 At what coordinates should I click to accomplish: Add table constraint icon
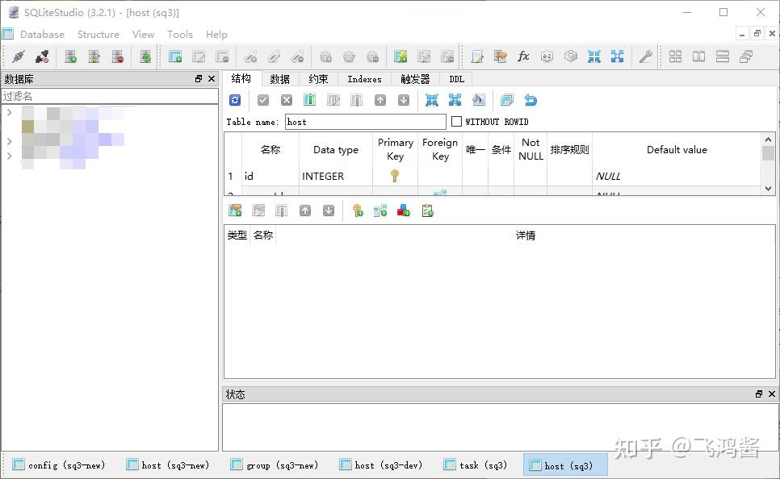coord(235,210)
